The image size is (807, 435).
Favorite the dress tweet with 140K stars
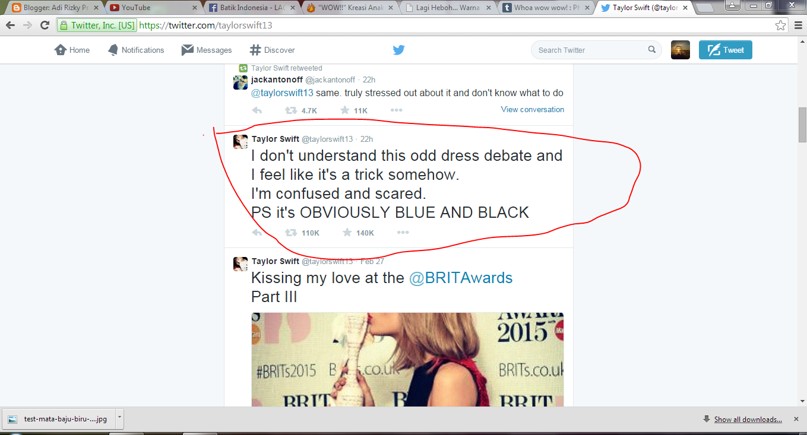347,233
